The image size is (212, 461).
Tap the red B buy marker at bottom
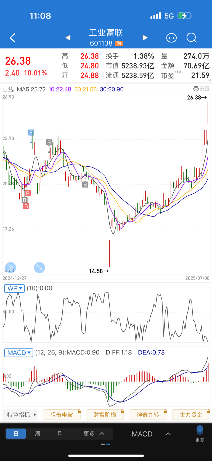(x=26, y=206)
